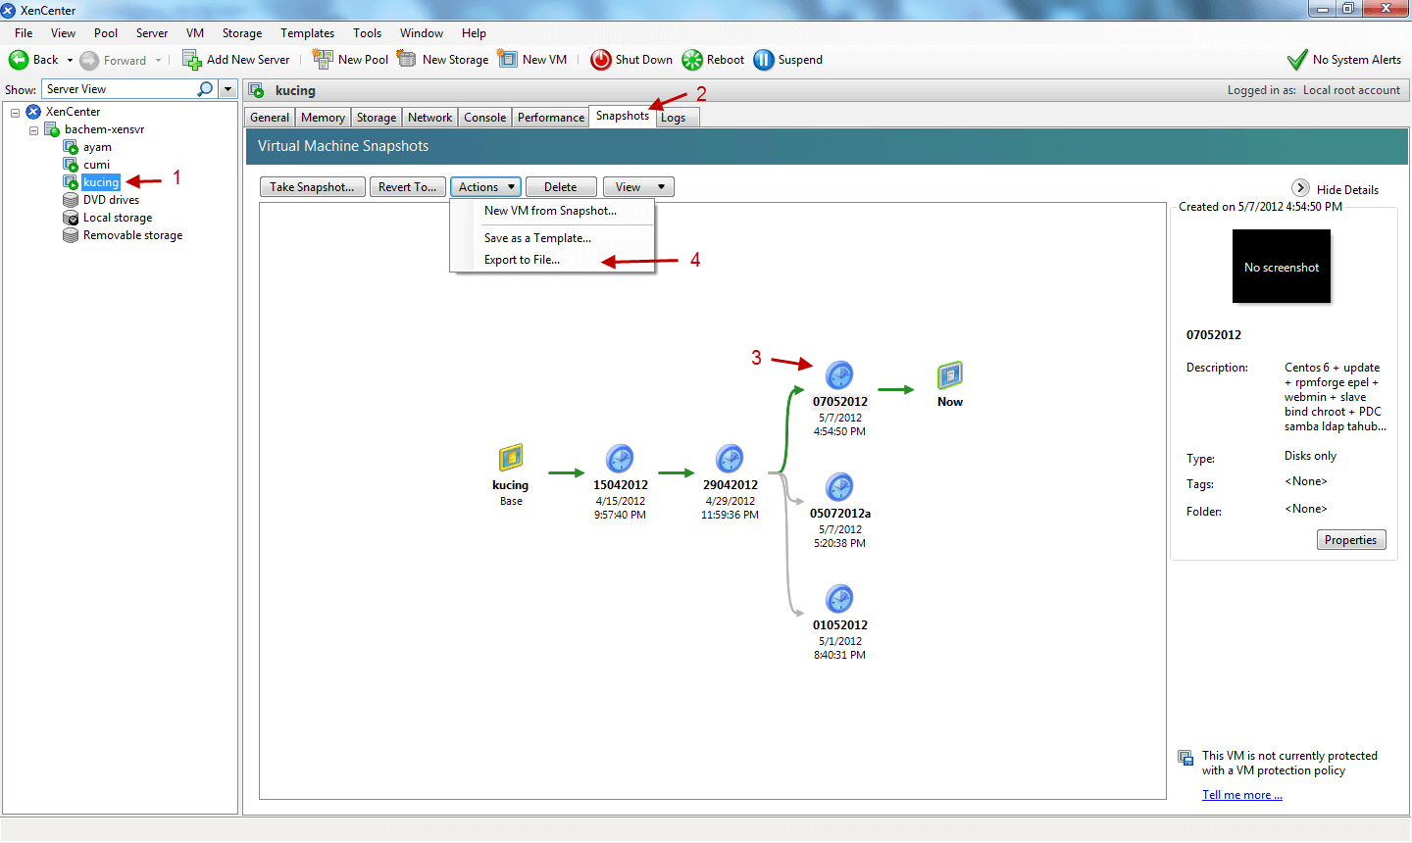Click the Back arrow icon
The image size is (1412, 843).
coord(19,60)
